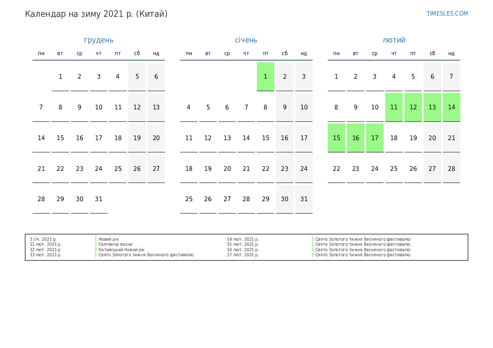Click December 31 date cell
The image size is (493, 348).
(x=99, y=199)
